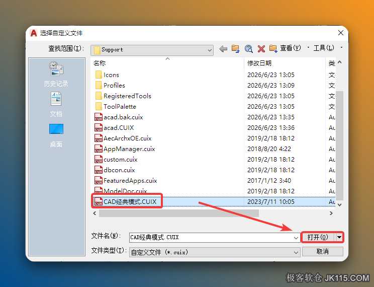Screen dimensions: 374x287
Task: Select ModelDoc.cuix file name
Action: click(x=125, y=191)
